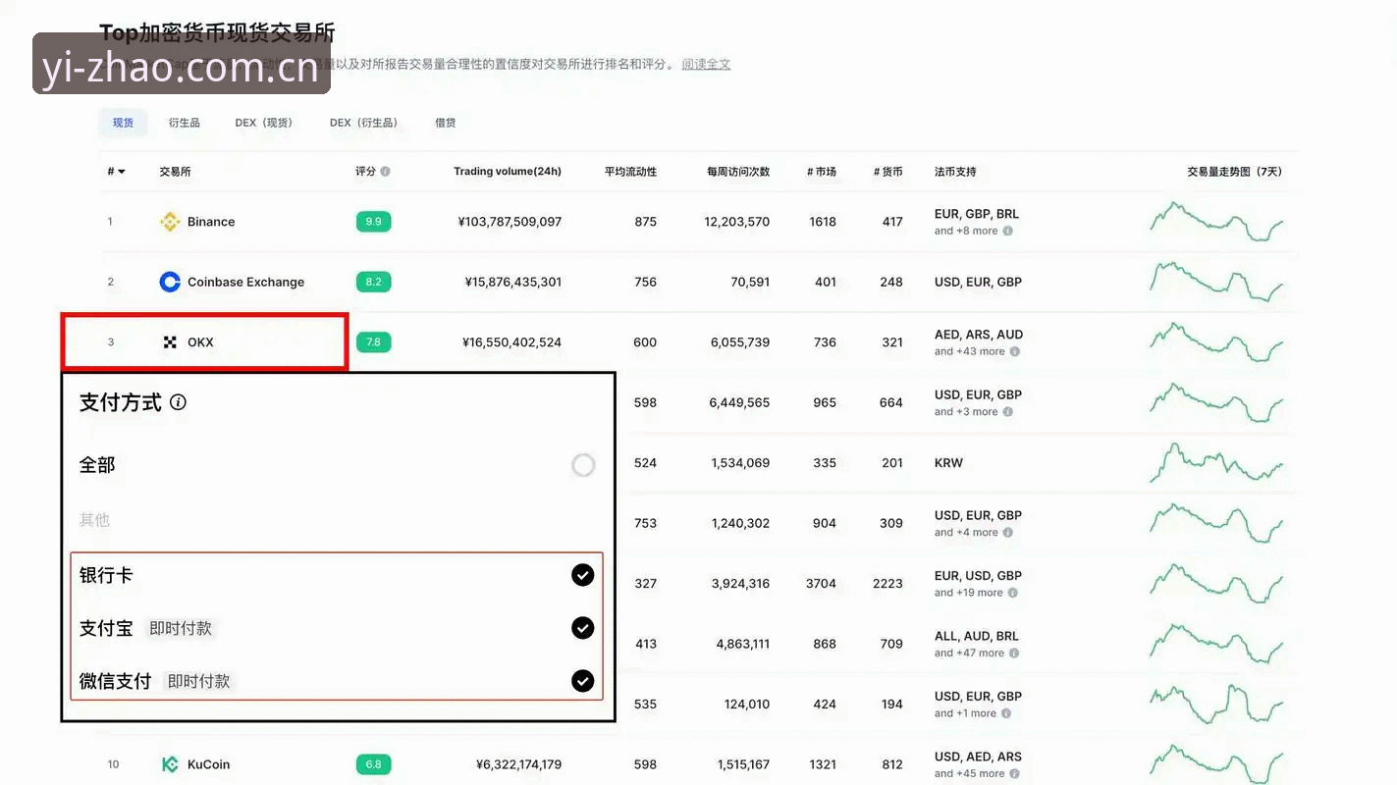This screenshot has height=785, width=1397.
Task: Click KuCoin volume ¥6,322,174,179
Action: 518,764
